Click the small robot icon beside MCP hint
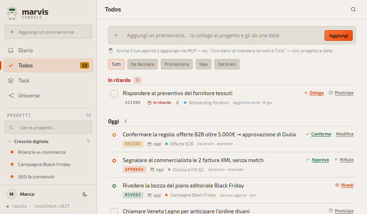 [110, 51]
